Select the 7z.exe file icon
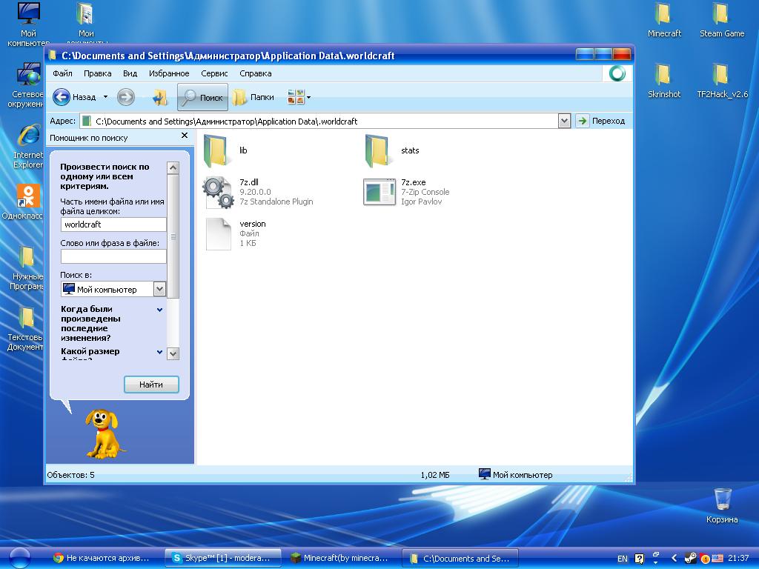 pyautogui.click(x=379, y=192)
